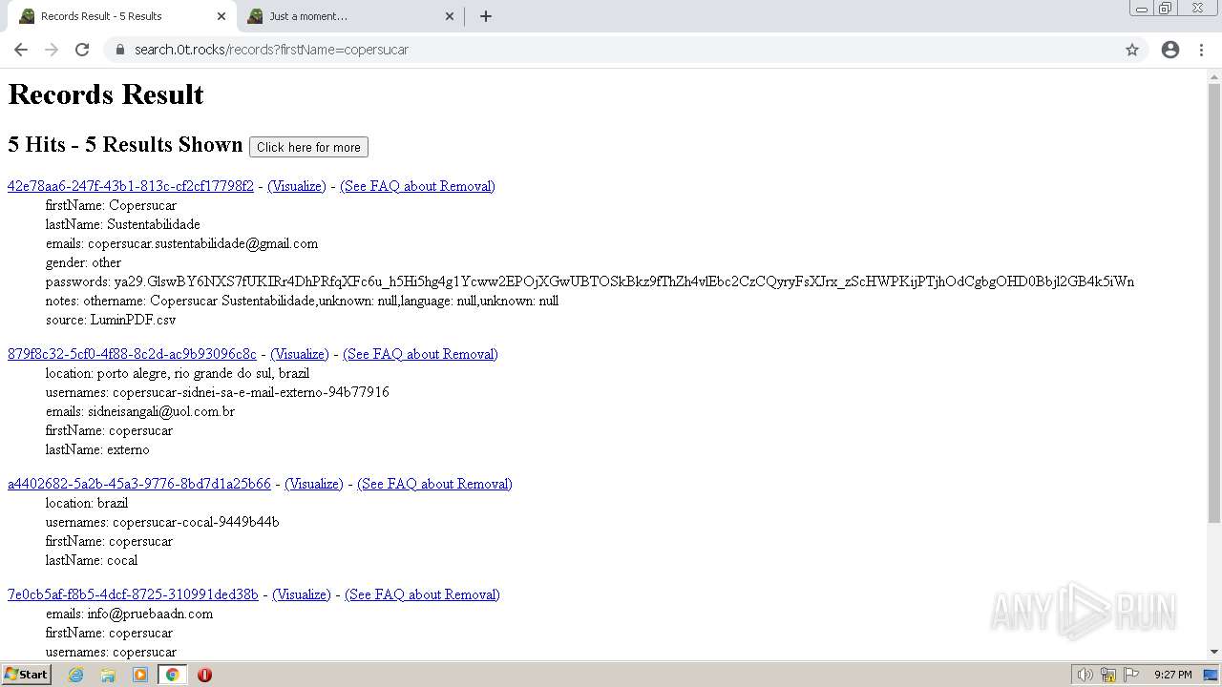The height and width of the screenshot is (687, 1222).
Task: Launch Internet Explorer from the taskbar
Action: [x=76, y=675]
